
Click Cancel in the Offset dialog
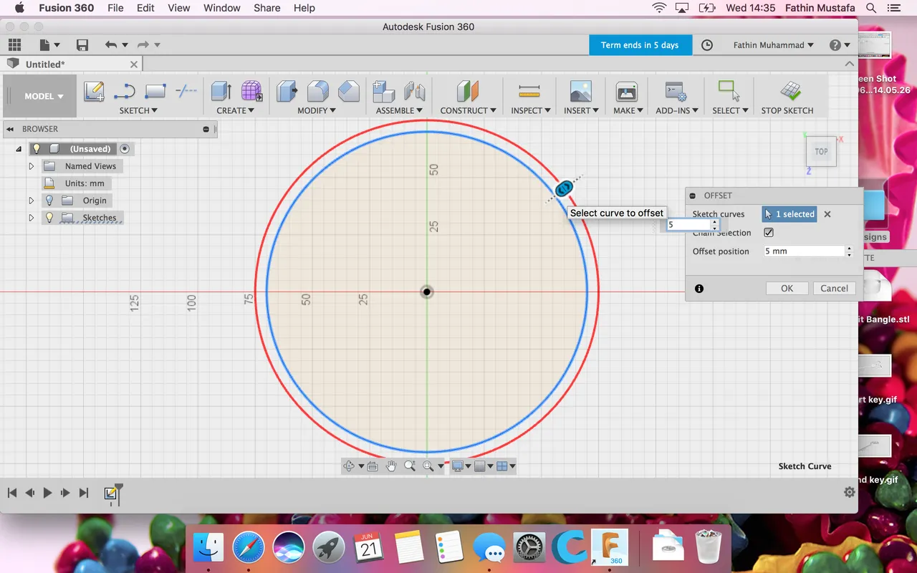click(834, 289)
